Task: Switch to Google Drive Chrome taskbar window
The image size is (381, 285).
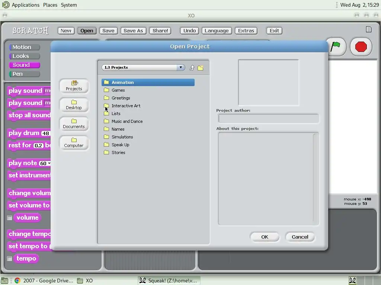Action: 44,281
